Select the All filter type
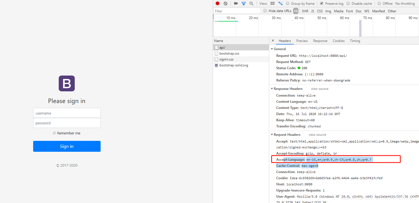 click(296, 11)
